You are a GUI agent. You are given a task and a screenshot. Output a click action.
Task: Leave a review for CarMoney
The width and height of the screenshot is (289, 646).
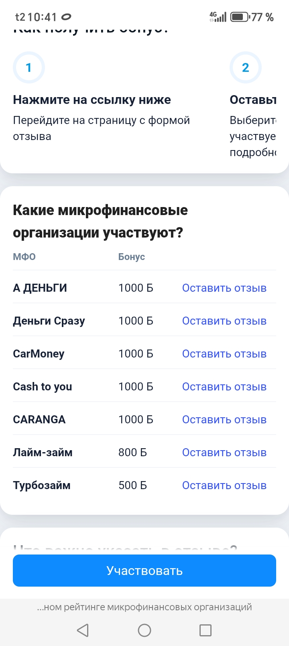click(x=224, y=354)
